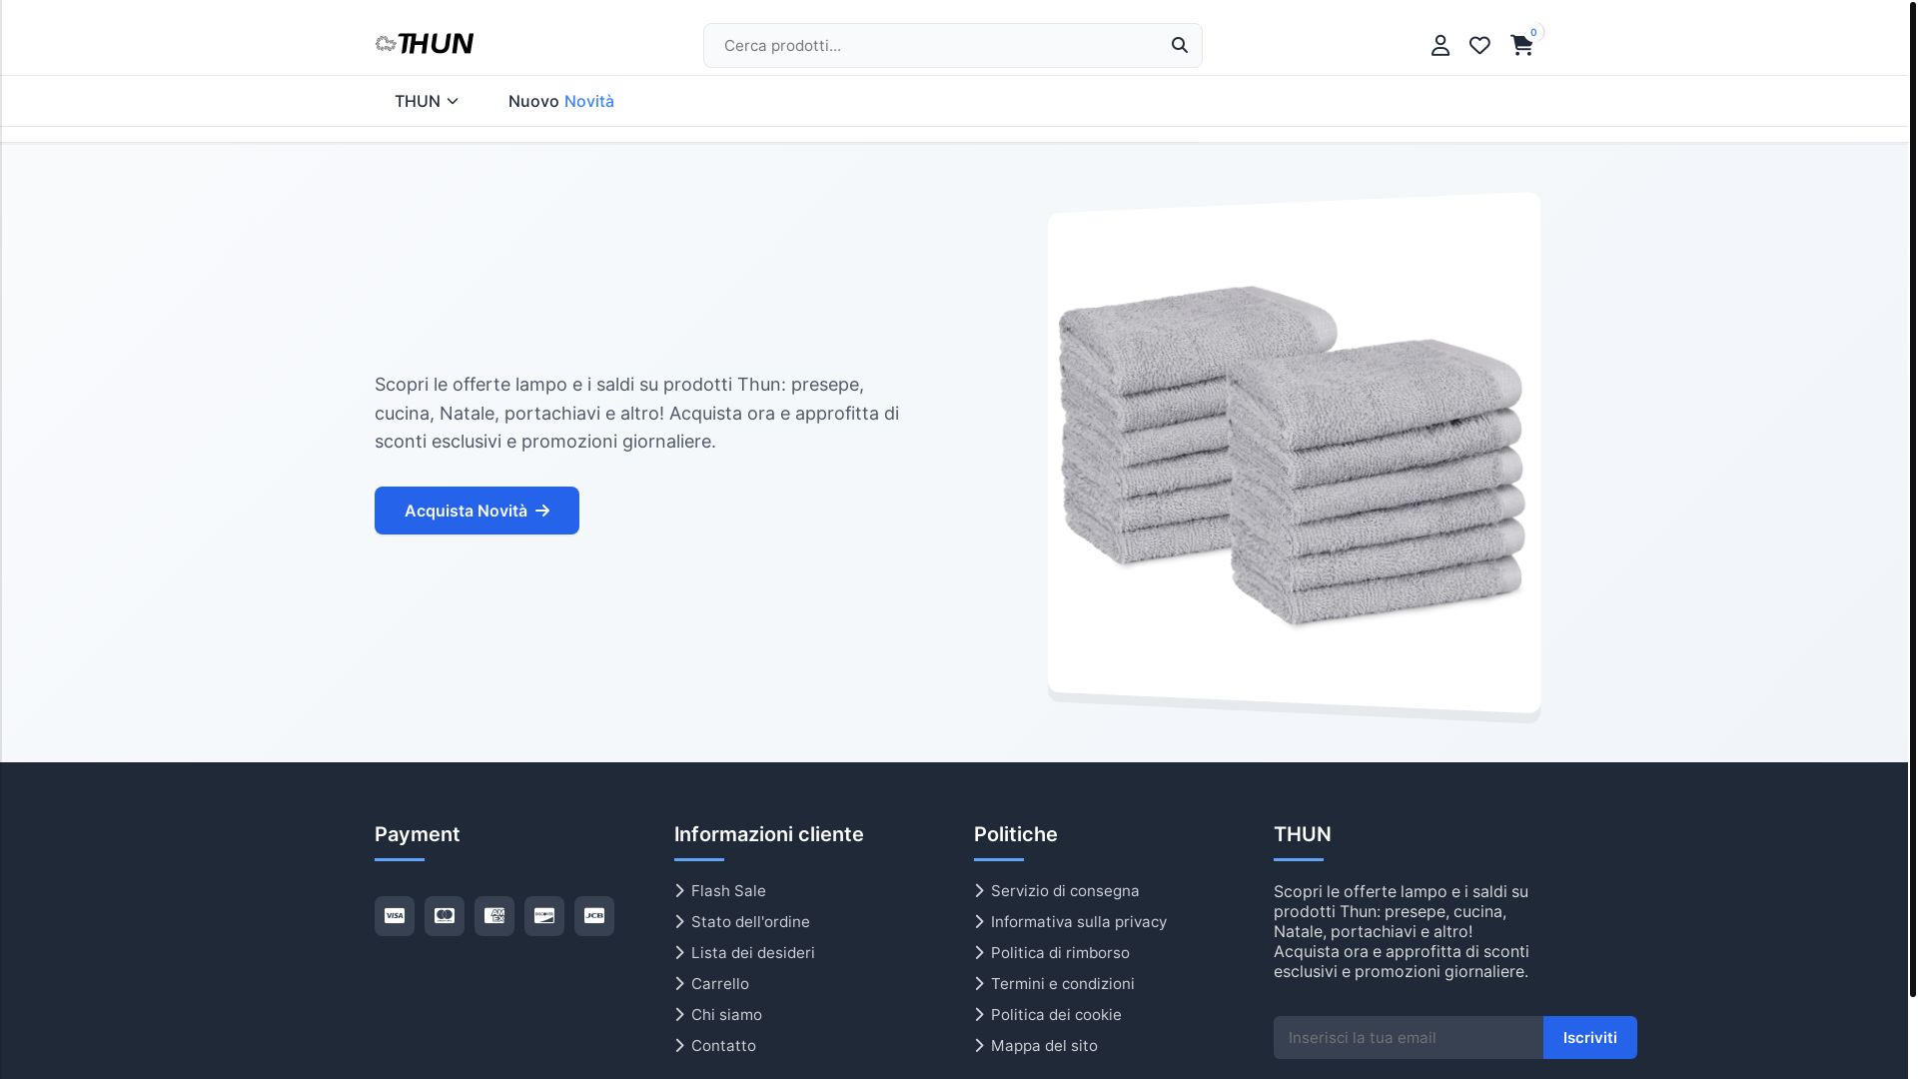
Task: Open the Politica dei cookie link
Action: tap(1048, 1014)
